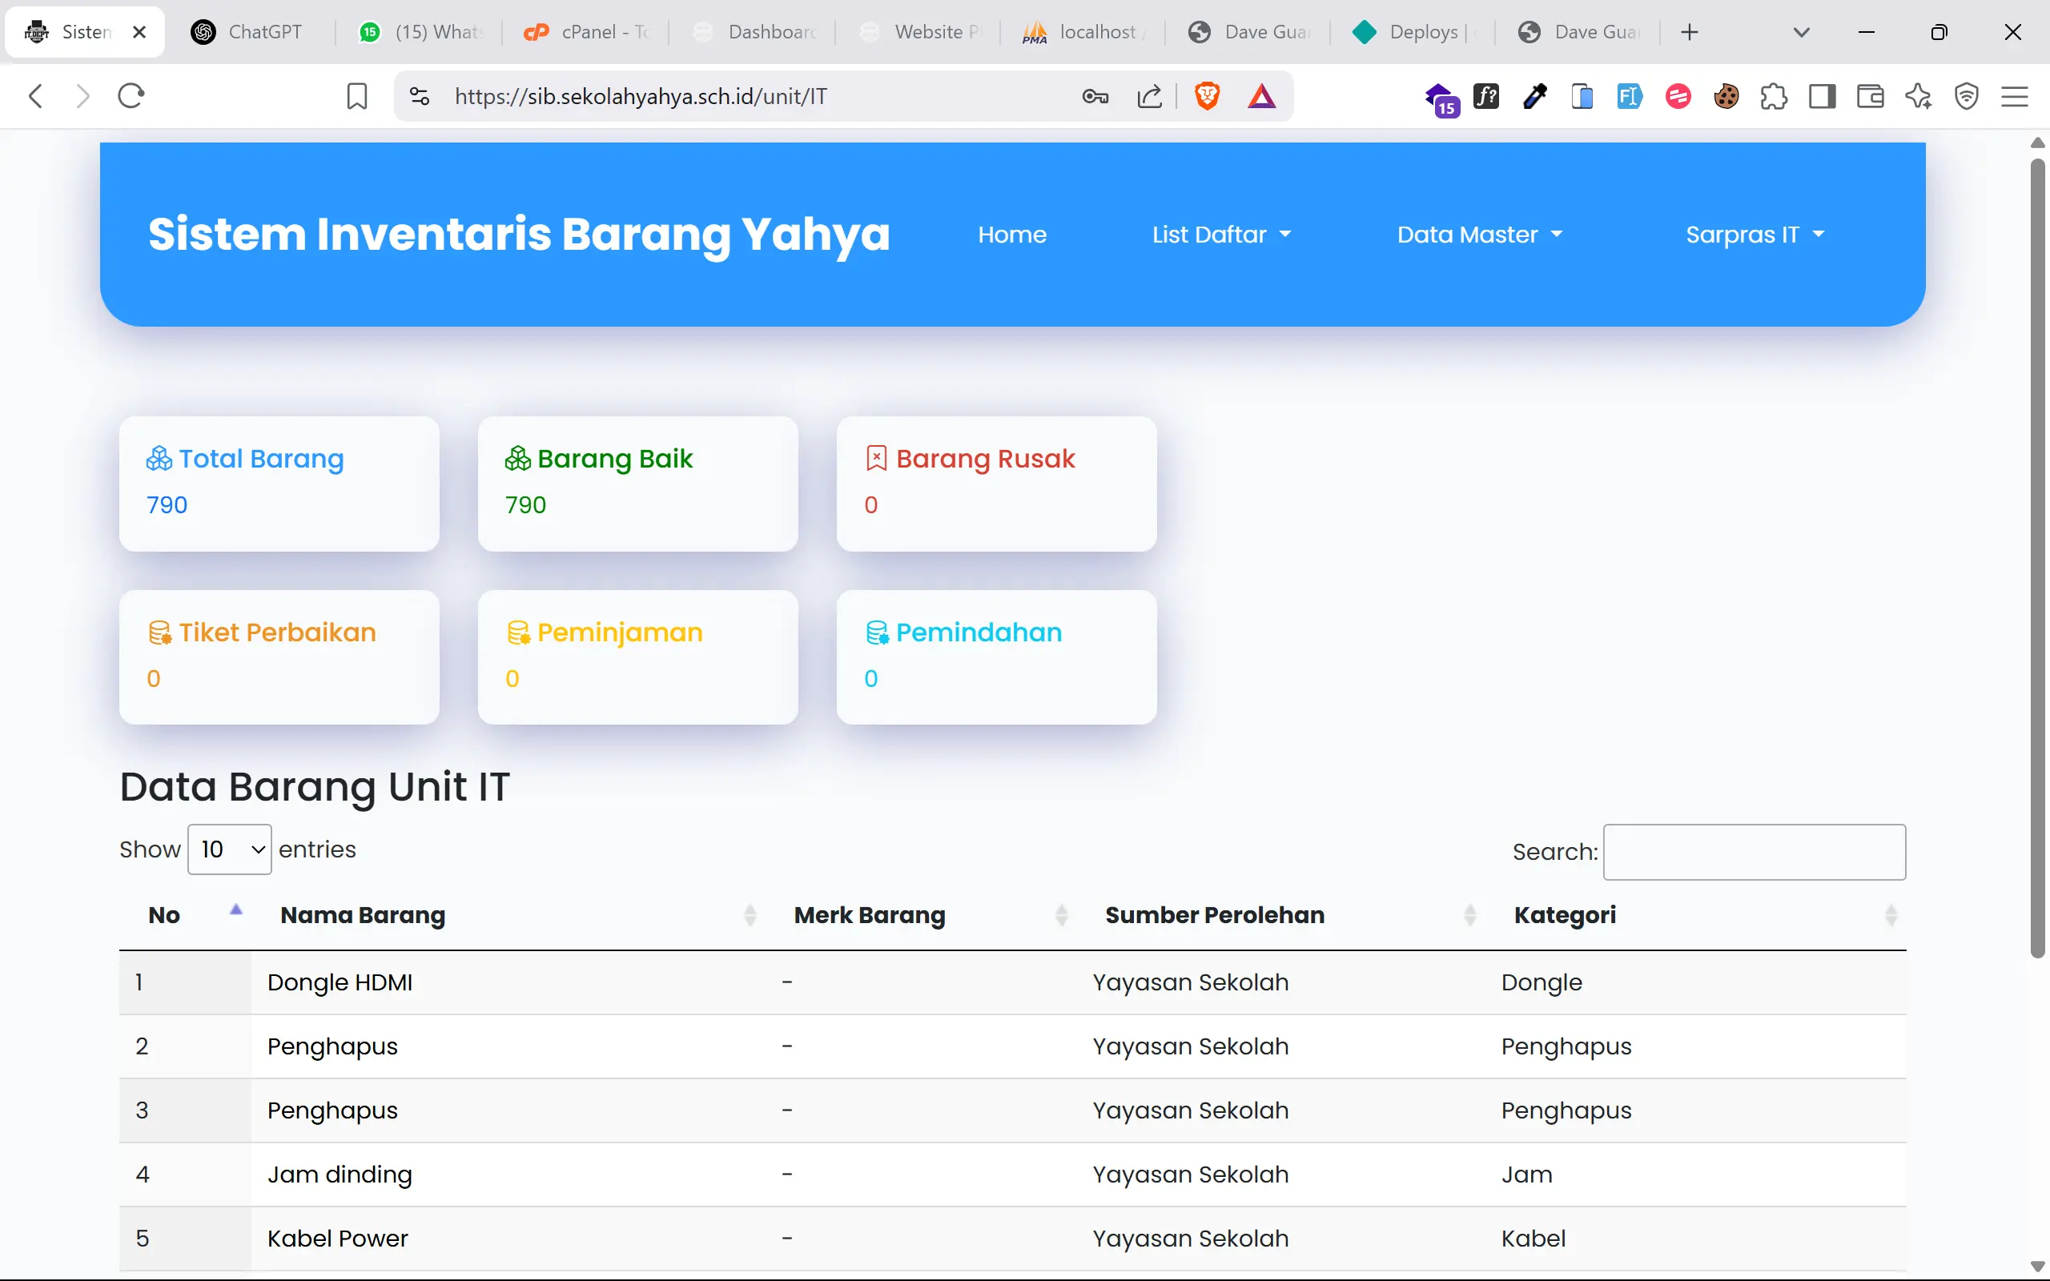Open Brave Shields lion icon
This screenshot has width=2050, height=1281.
[1207, 97]
